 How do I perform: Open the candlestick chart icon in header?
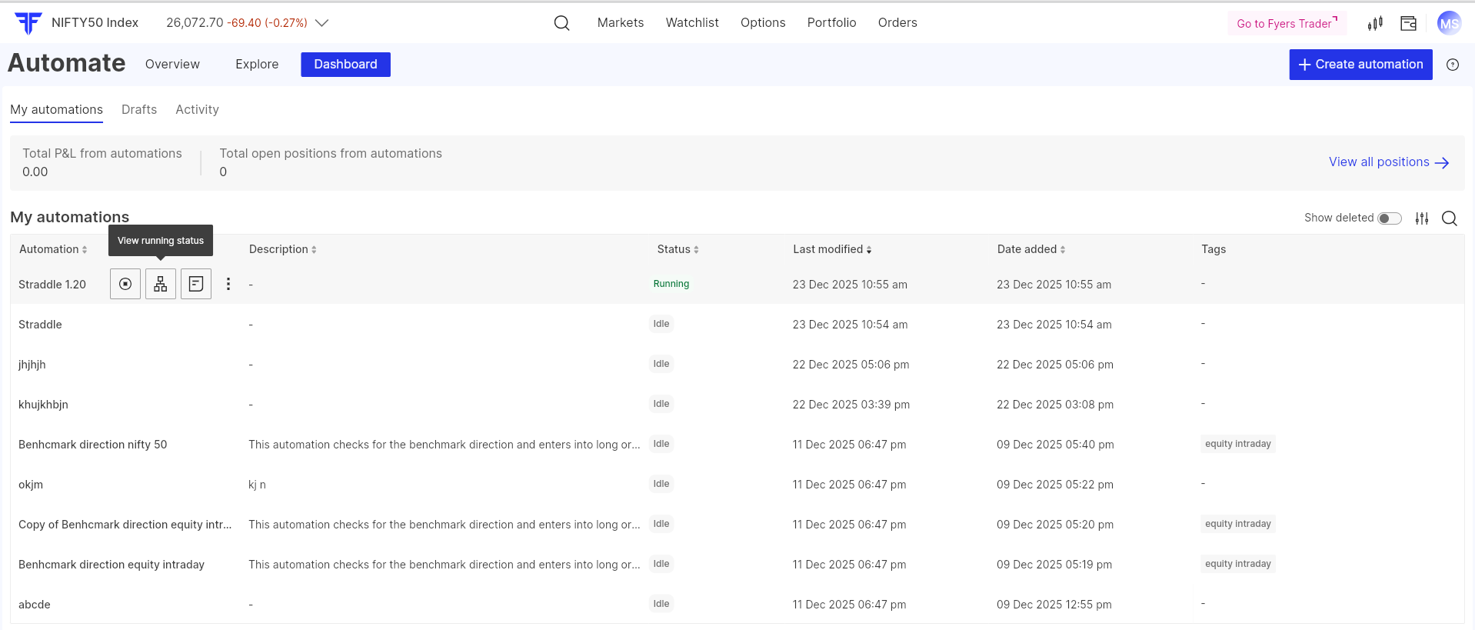1375,24
